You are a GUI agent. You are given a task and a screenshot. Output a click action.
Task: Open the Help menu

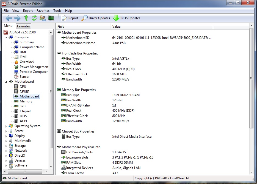[x=68, y=11]
